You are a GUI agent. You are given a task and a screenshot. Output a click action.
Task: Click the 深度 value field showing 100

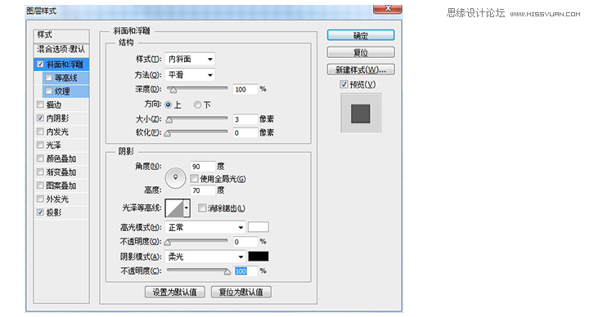pos(245,89)
